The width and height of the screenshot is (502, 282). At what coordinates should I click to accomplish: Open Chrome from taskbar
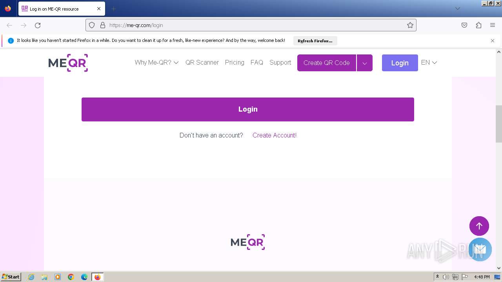[x=71, y=277]
